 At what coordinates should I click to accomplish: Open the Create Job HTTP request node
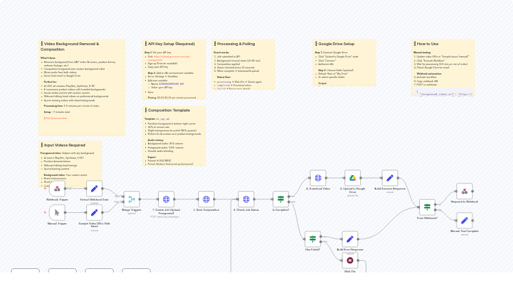166,199
